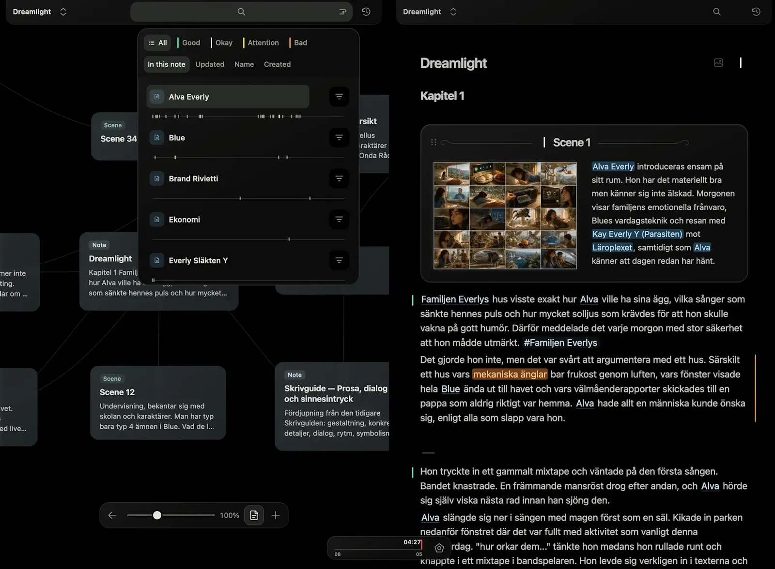
Task: Open the Everly Släkten Y result
Action: coord(228,260)
